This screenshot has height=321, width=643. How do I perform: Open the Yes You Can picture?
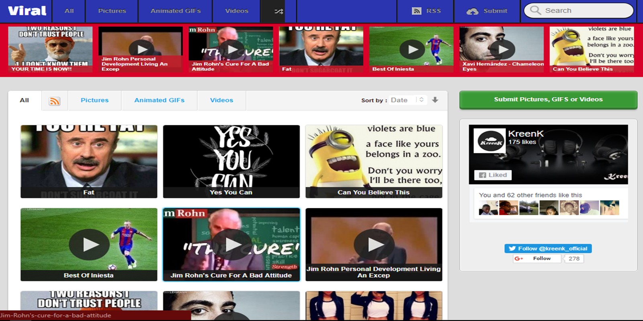[231, 161]
